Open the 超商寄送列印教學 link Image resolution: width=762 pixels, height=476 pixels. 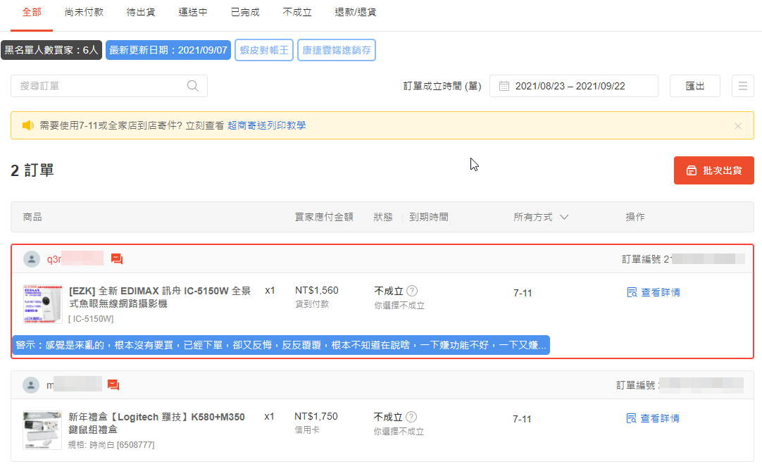[x=266, y=125]
